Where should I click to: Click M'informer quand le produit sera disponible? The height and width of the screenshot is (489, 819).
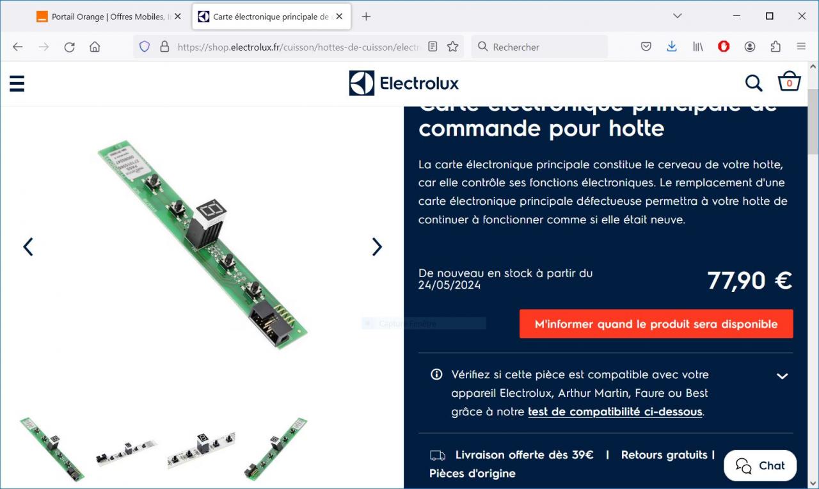pos(656,324)
